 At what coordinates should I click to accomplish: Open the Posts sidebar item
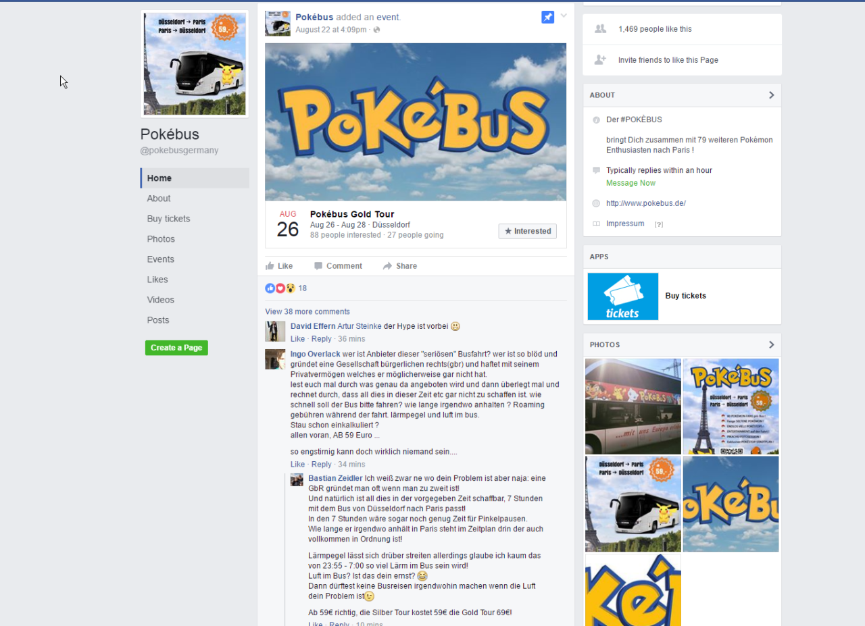coord(158,320)
